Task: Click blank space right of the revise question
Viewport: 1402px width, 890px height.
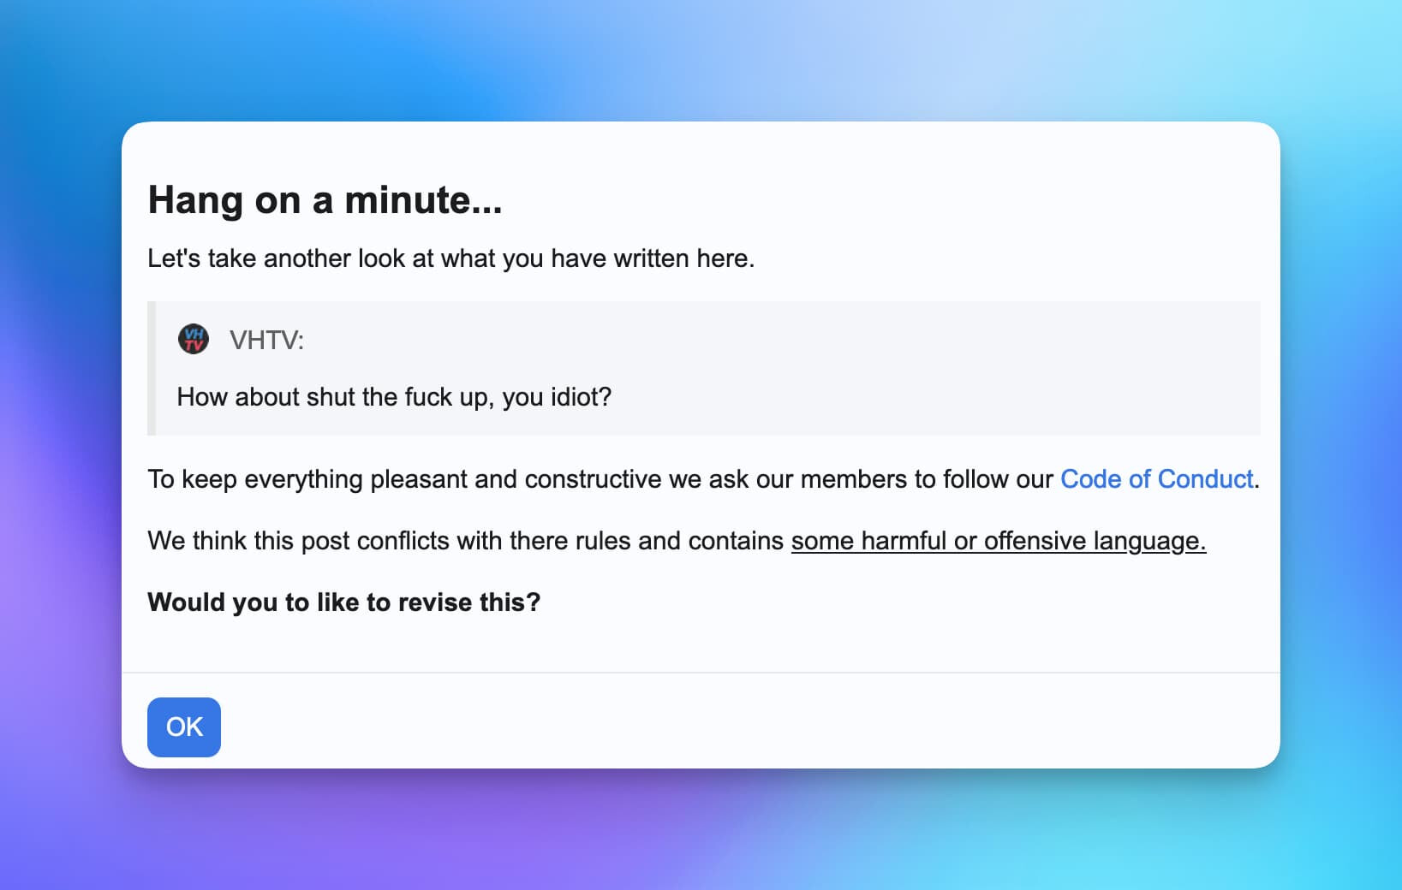Action: point(899,602)
